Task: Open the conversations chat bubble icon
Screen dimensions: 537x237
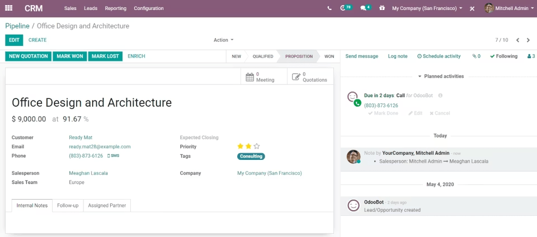Action: click(x=364, y=8)
